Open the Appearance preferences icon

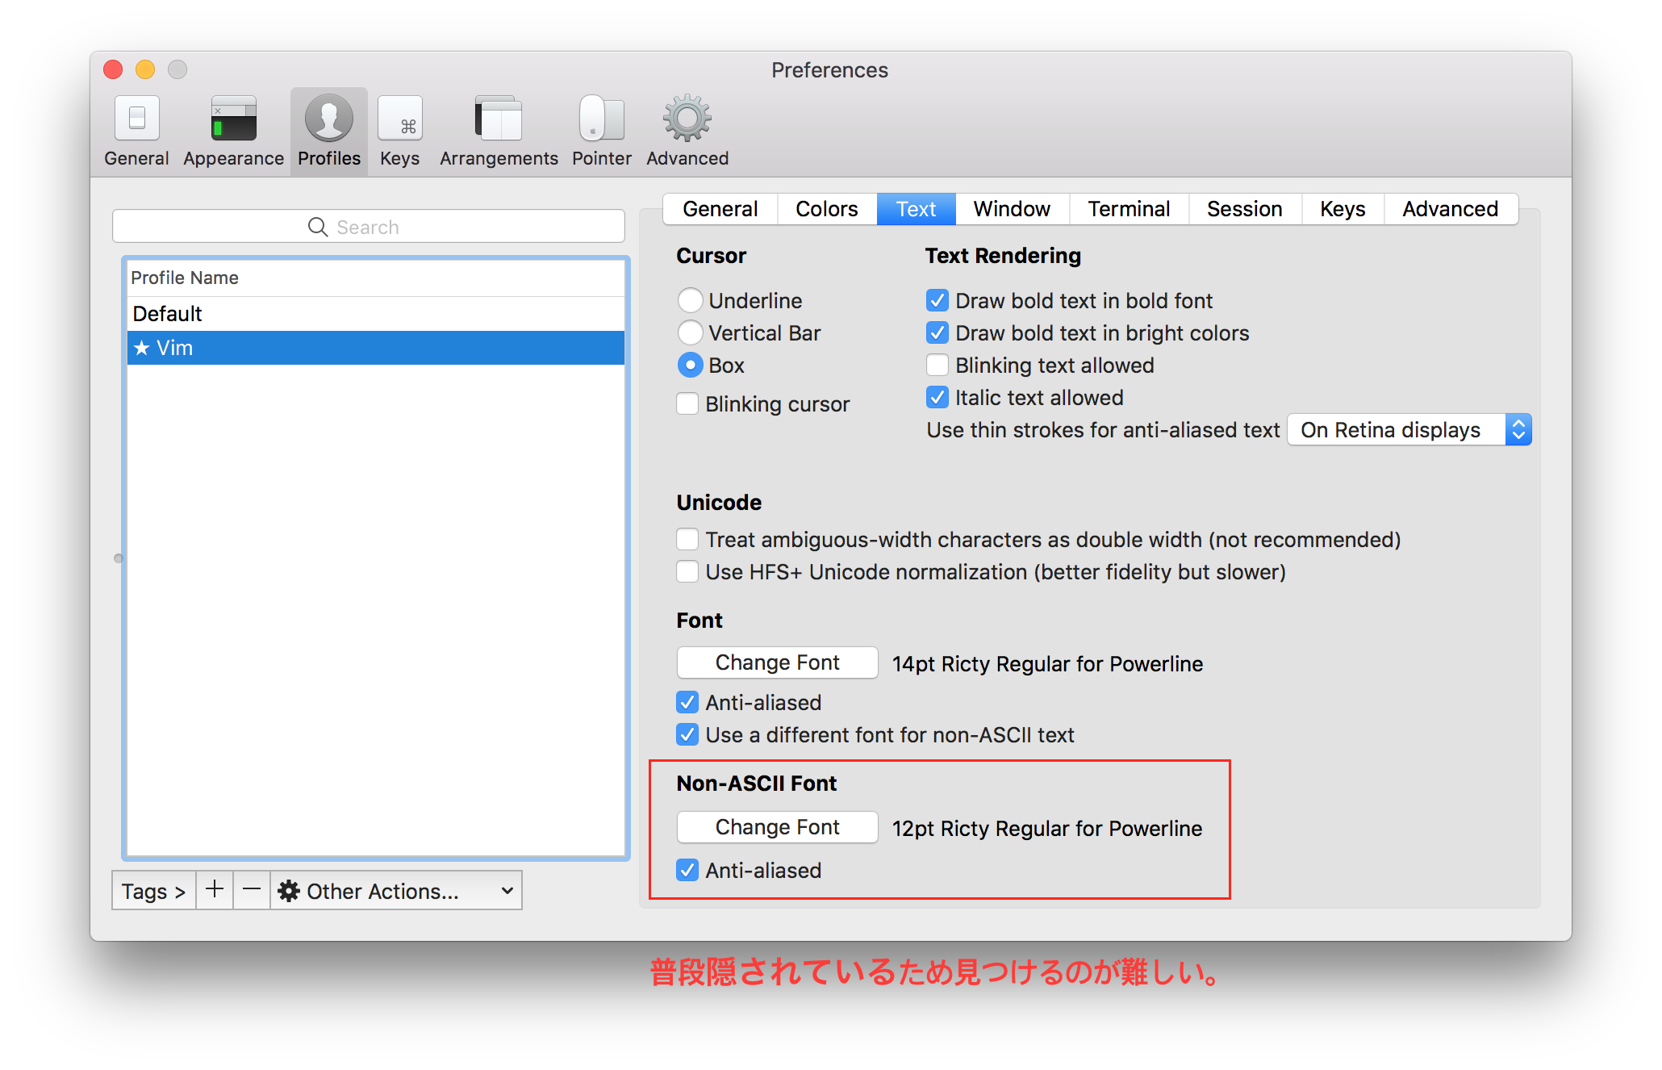[x=232, y=129]
